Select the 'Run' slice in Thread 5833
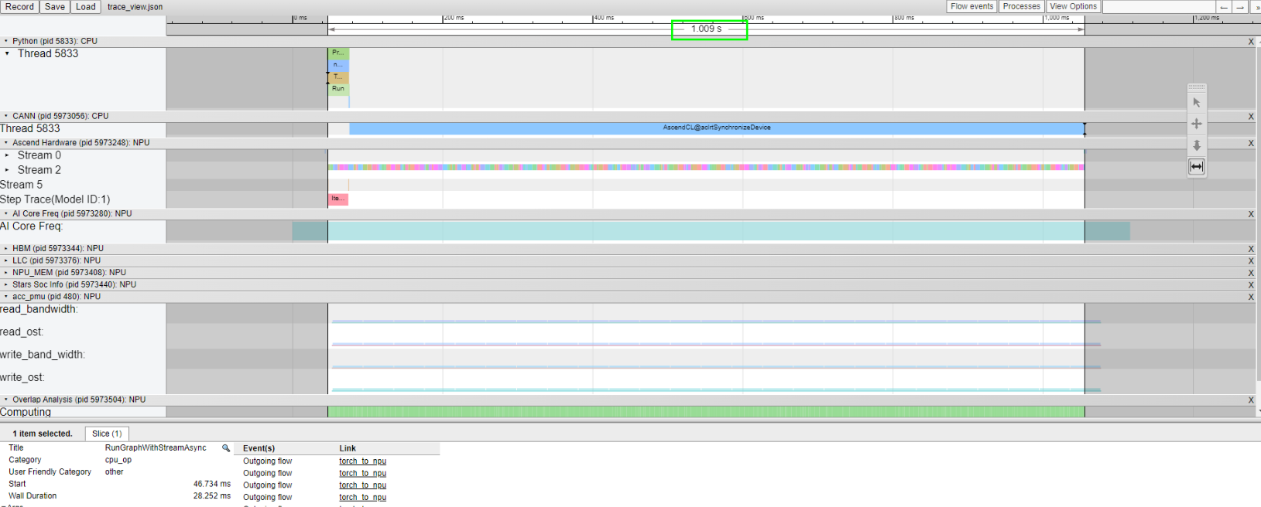The image size is (1261, 507). (338, 89)
